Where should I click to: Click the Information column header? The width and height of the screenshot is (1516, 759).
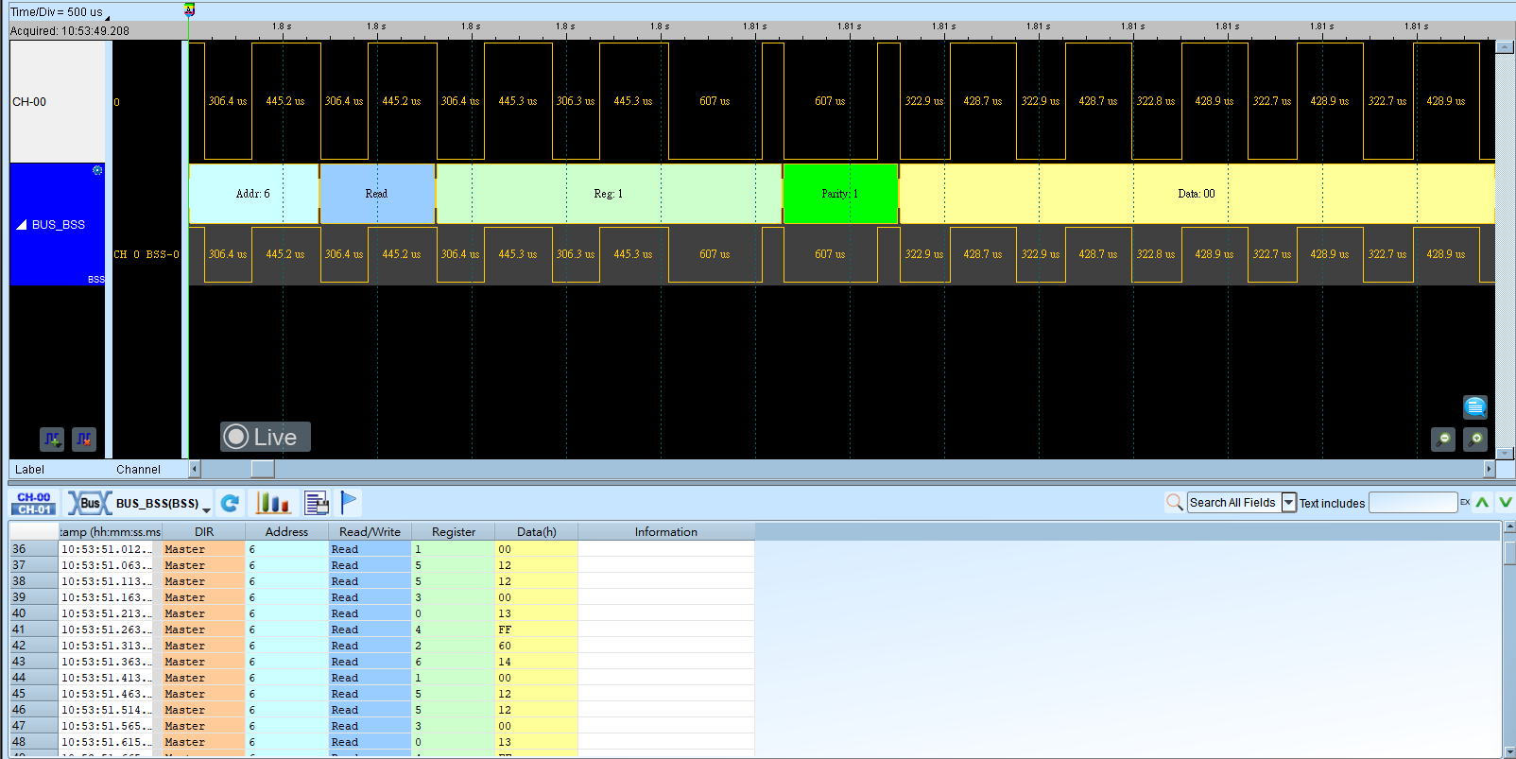(x=666, y=532)
